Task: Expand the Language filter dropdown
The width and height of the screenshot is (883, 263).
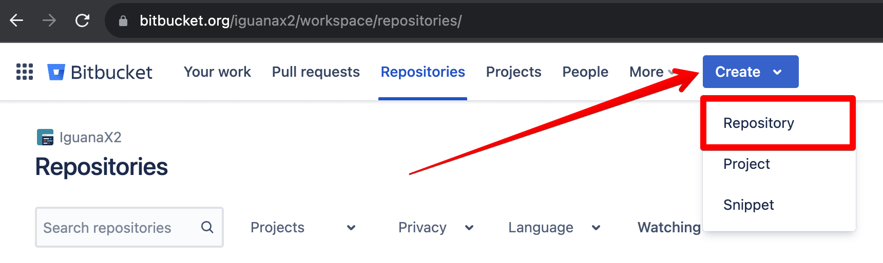Action: tap(554, 228)
